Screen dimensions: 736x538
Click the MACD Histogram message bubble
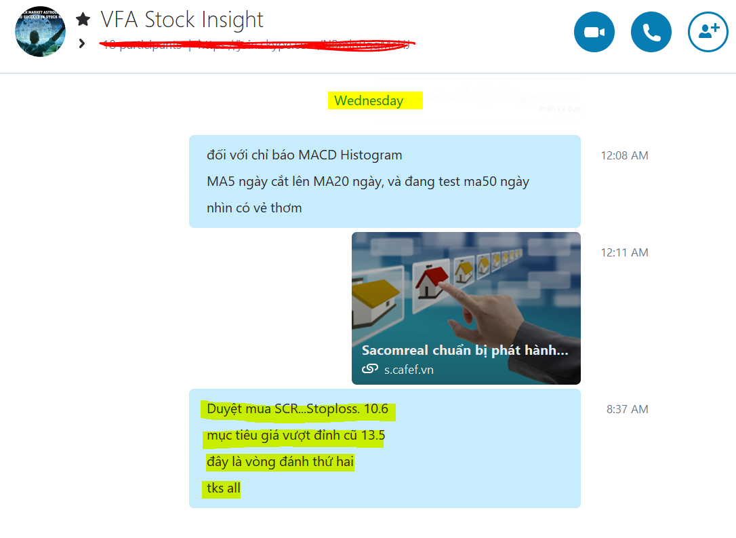pyautogui.click(x=384, y=181)
